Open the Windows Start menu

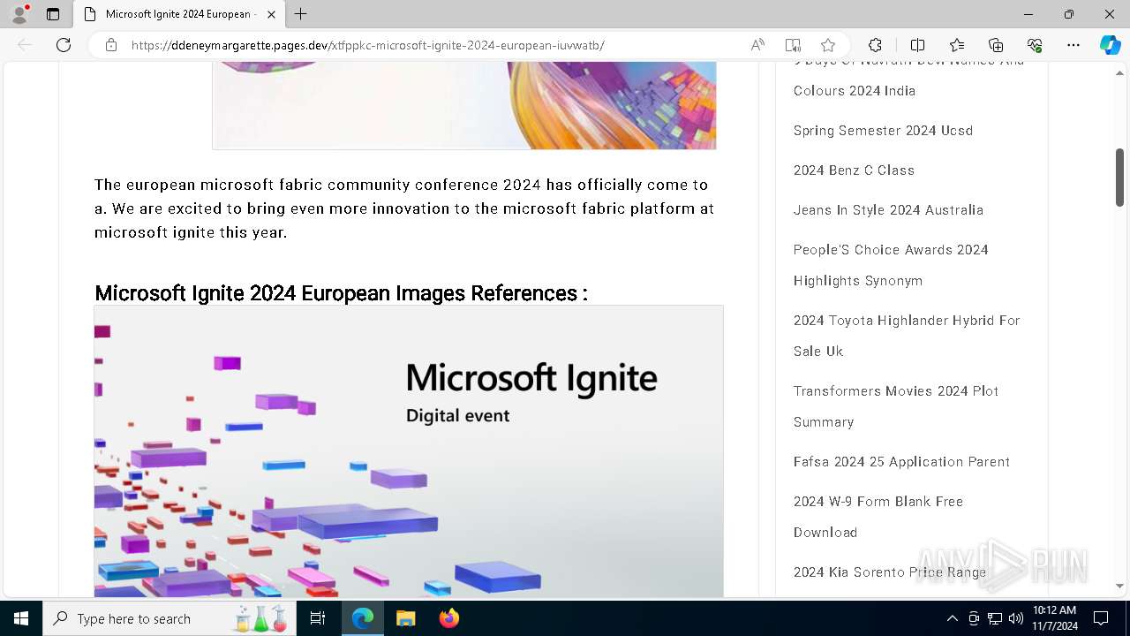click(x=21, y=618)
